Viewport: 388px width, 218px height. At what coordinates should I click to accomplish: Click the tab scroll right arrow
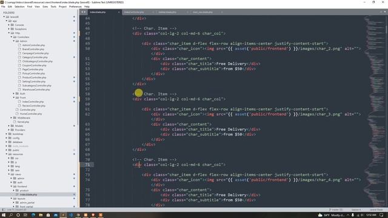[85, 12]
